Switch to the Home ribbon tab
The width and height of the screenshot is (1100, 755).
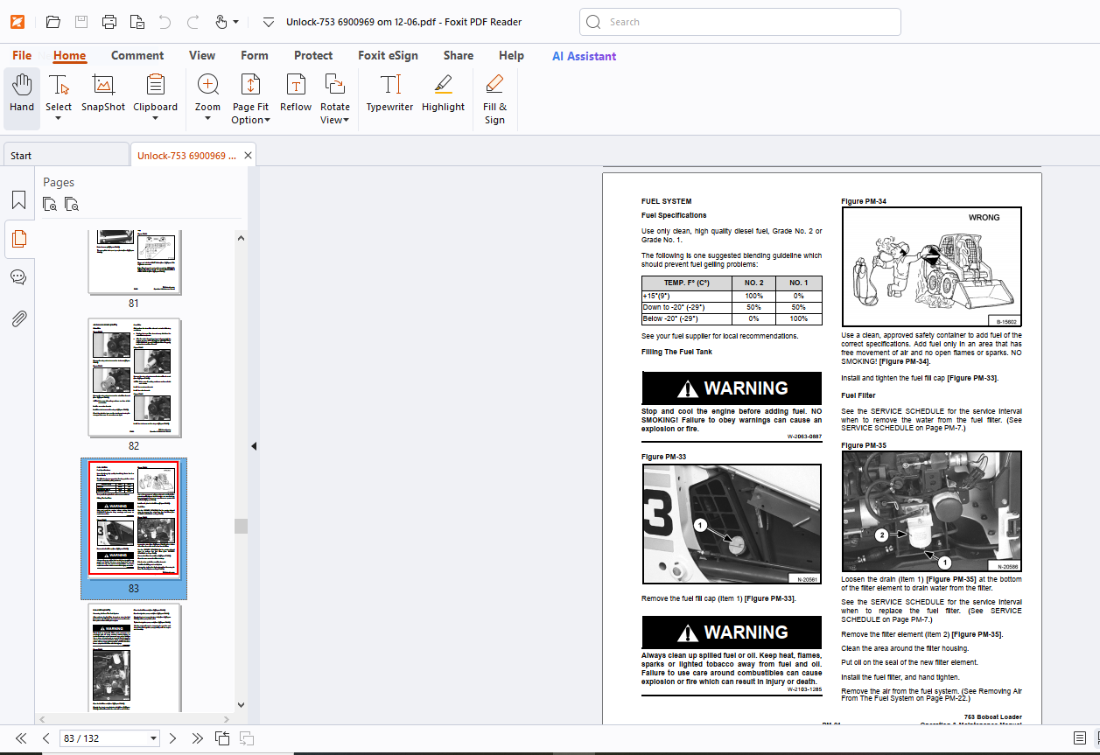pyautogui.click(x=69, y=55)
